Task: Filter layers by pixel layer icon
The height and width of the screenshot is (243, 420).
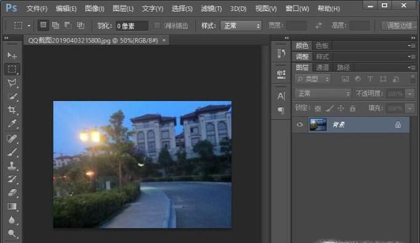Action: click(345, 79)
